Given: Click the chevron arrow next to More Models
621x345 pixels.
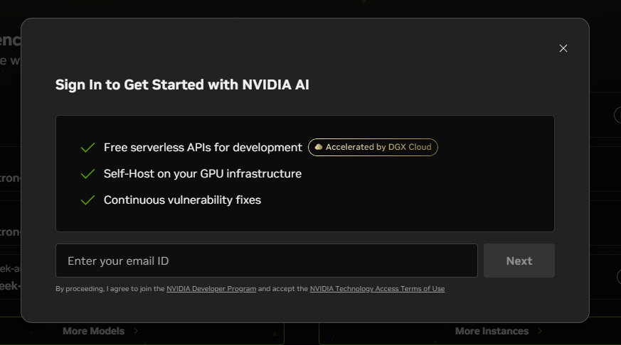Looking at the screenshot, I should click(136, 331).
